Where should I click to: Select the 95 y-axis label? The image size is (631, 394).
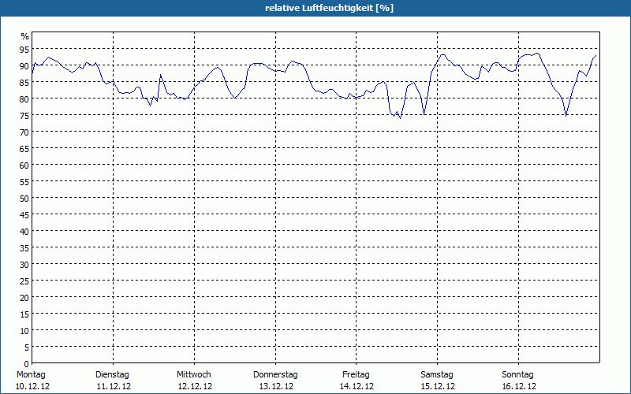24,50
